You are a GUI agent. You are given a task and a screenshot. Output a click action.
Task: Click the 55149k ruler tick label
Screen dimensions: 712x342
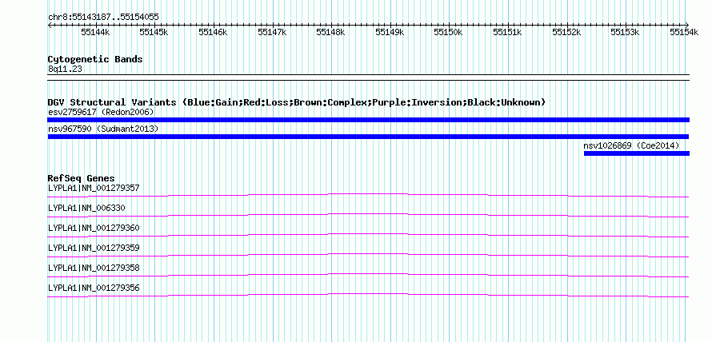(x=390, y=32)
